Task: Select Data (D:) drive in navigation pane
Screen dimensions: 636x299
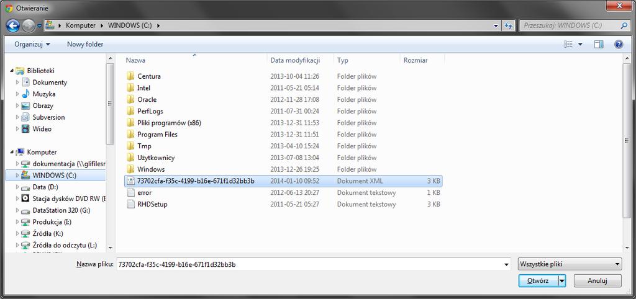Action: tap(45, 187)
